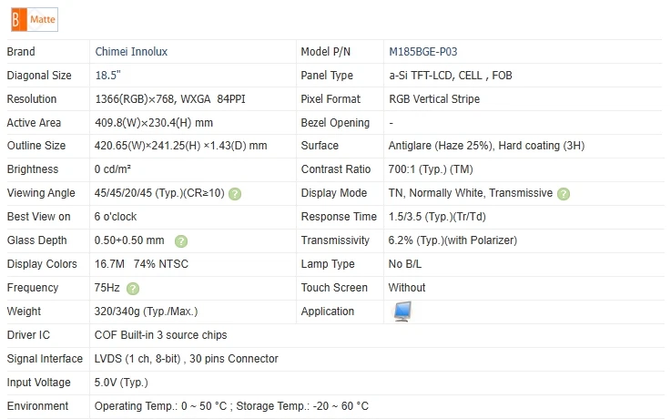Screen dimensions: 671x419
Task: Click the orange B Matte badge icon
Action: pos(15,17)
